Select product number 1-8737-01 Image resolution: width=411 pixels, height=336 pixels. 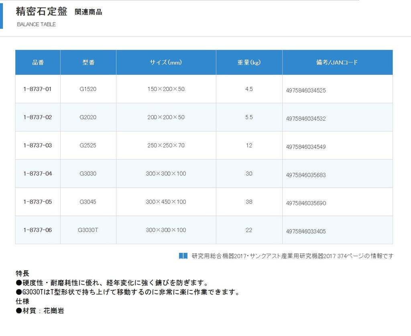38,89
